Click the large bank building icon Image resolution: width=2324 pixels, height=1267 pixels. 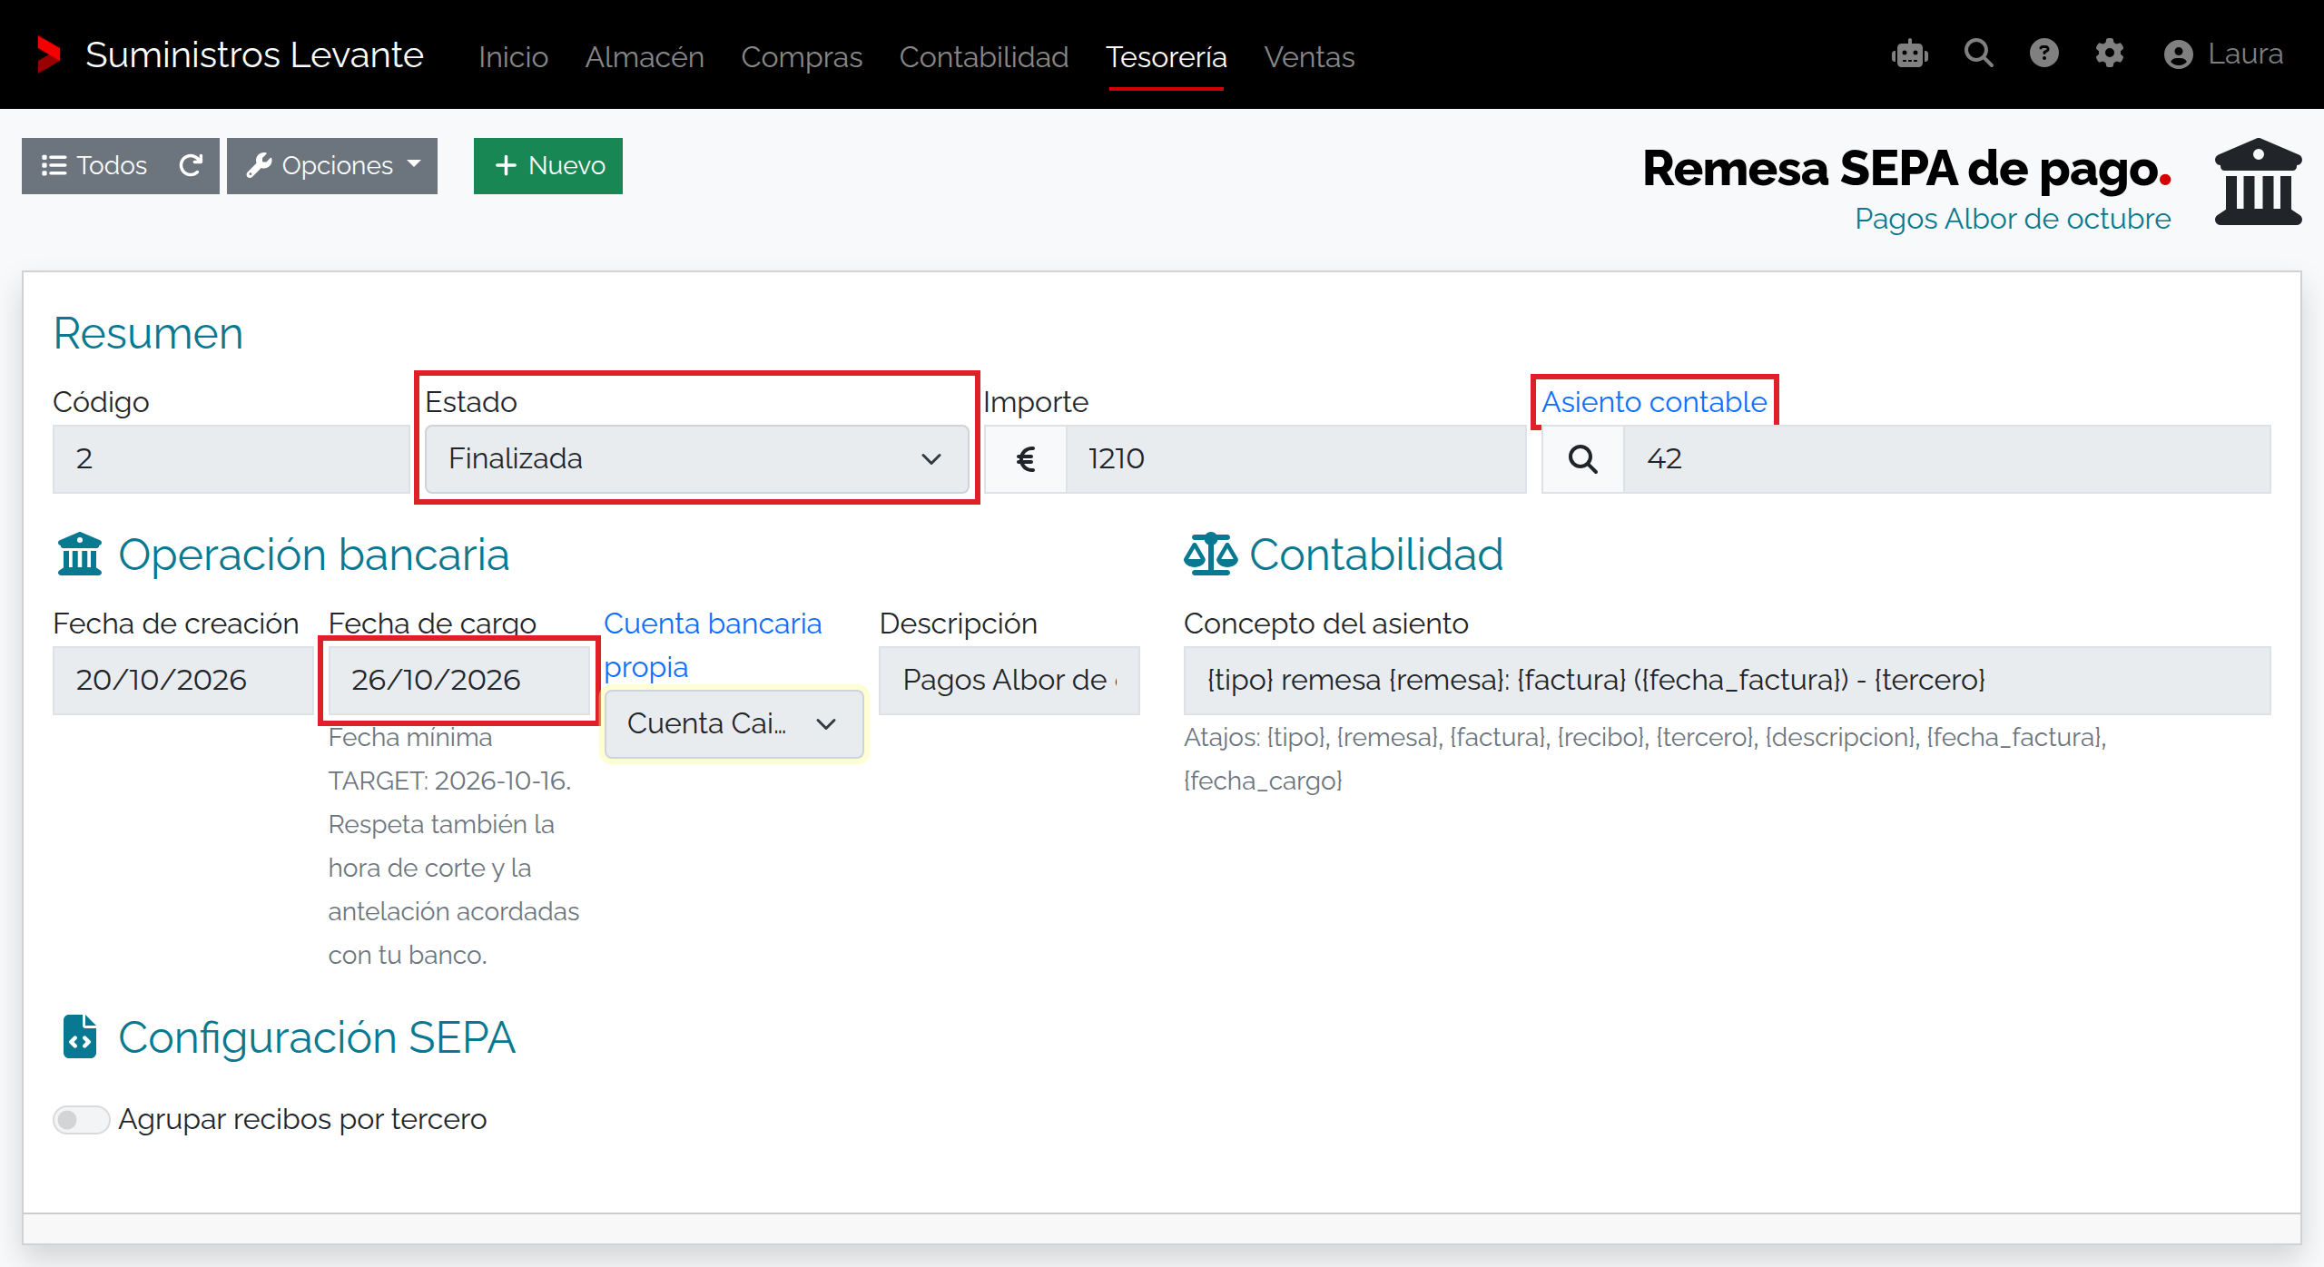[2258, 182]
